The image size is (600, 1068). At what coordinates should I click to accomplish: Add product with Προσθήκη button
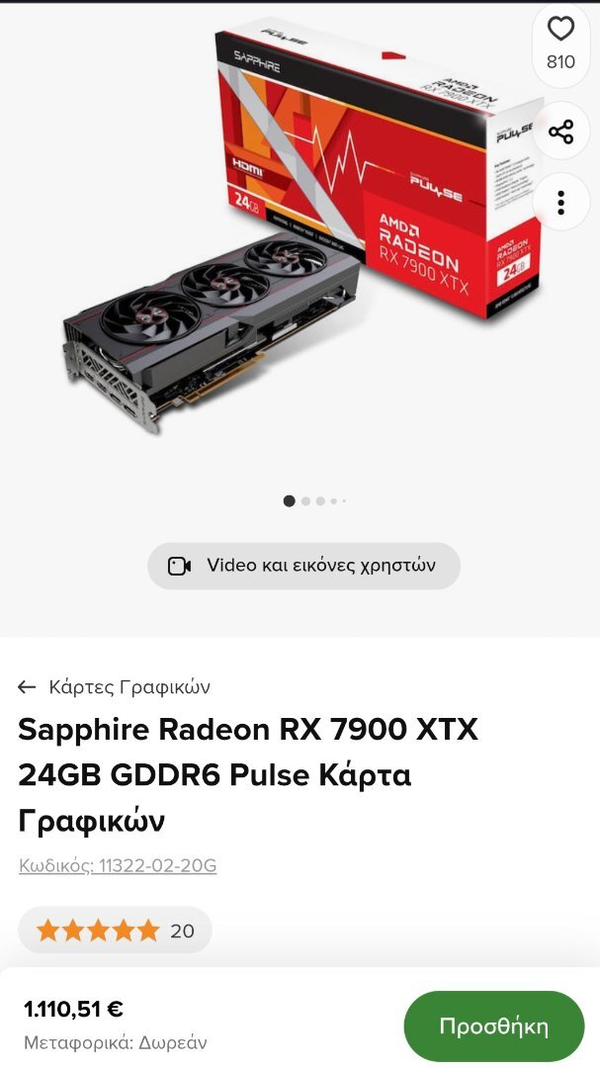coord(494,1026)
